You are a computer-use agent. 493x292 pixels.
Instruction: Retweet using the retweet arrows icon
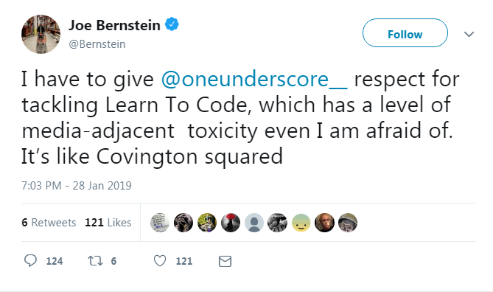(x=95, y=261)
